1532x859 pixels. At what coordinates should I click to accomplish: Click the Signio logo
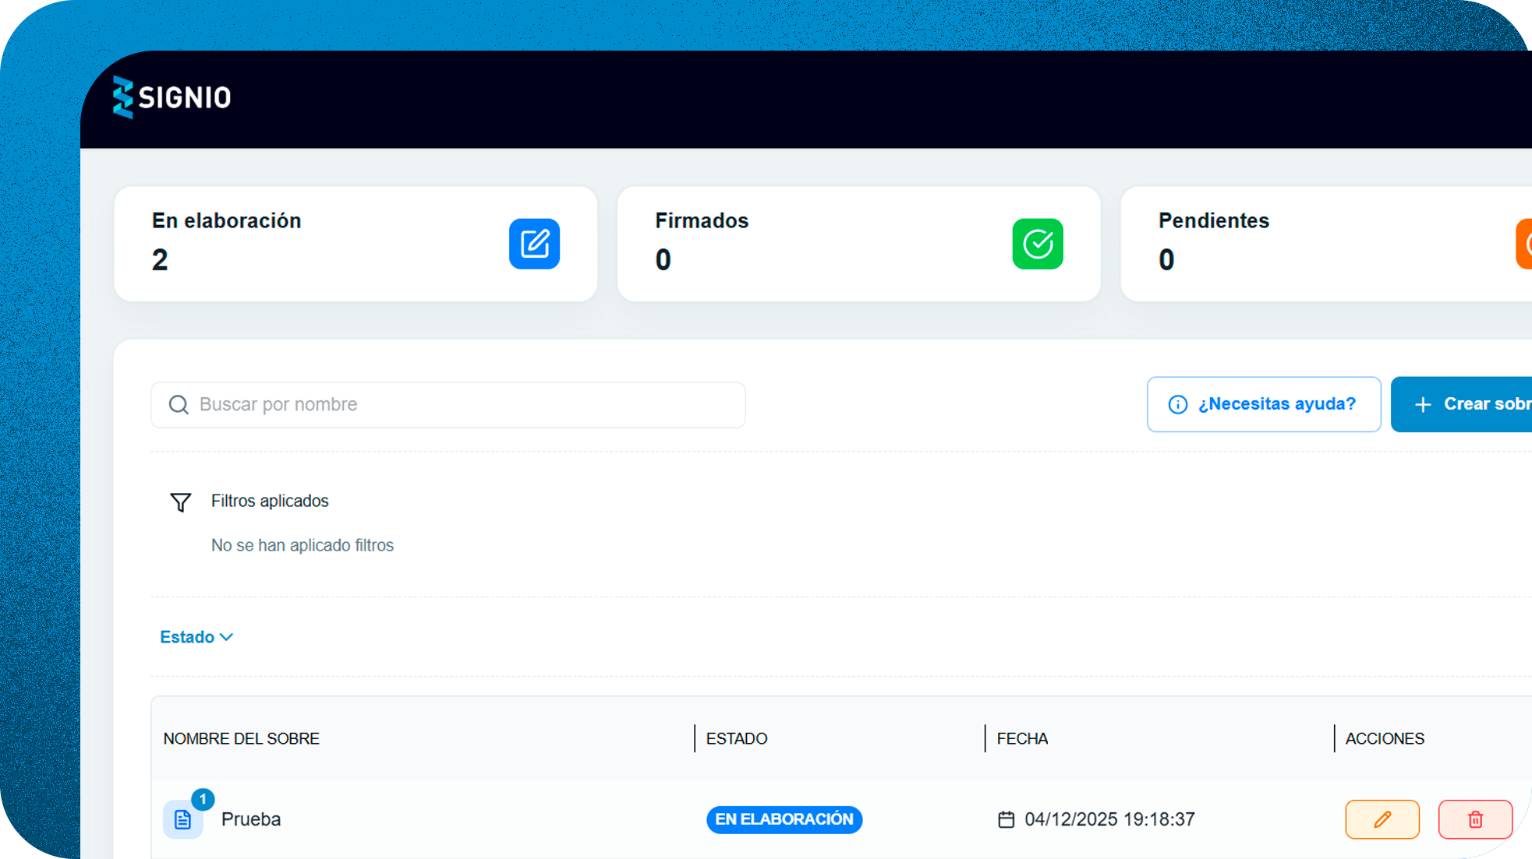172,97
